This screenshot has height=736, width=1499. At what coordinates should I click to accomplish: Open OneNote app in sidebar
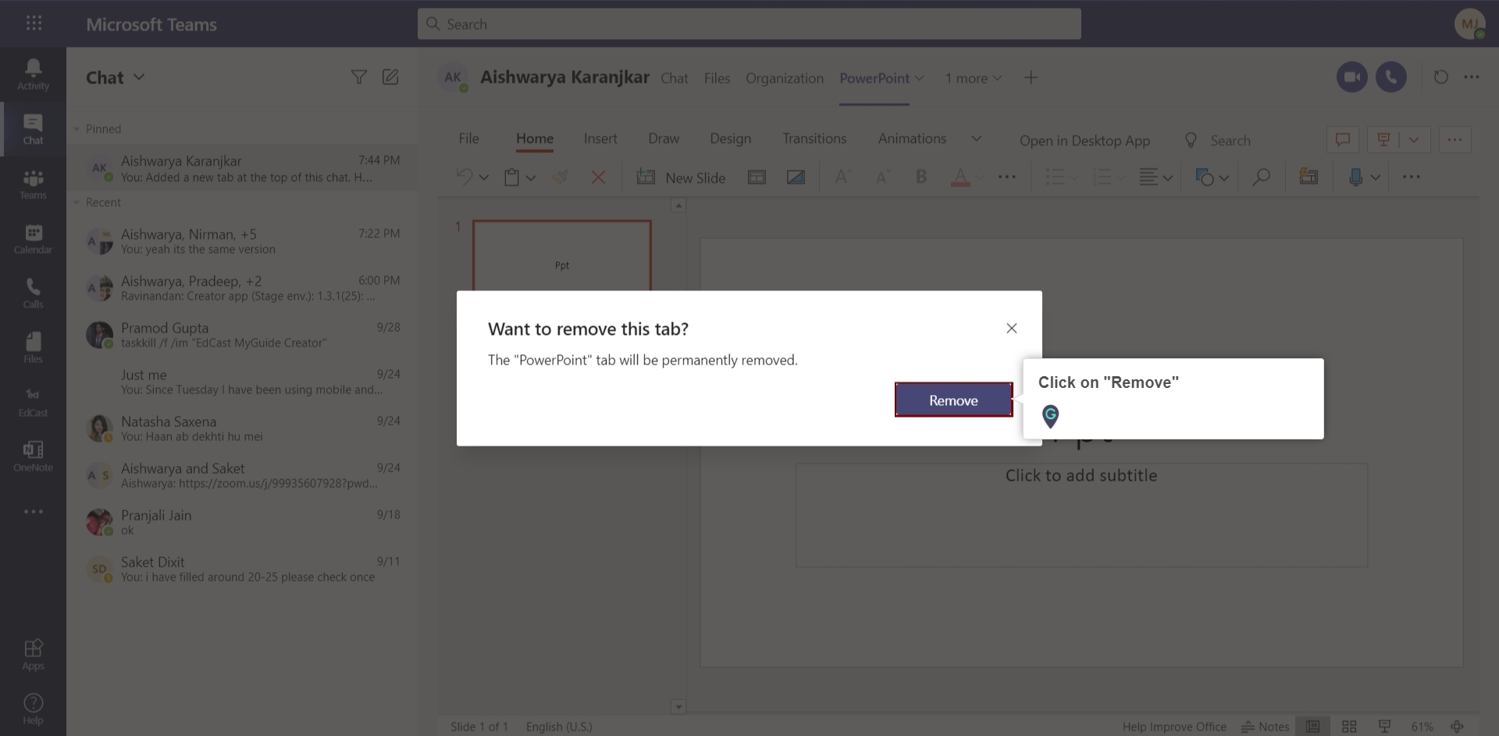33,457
